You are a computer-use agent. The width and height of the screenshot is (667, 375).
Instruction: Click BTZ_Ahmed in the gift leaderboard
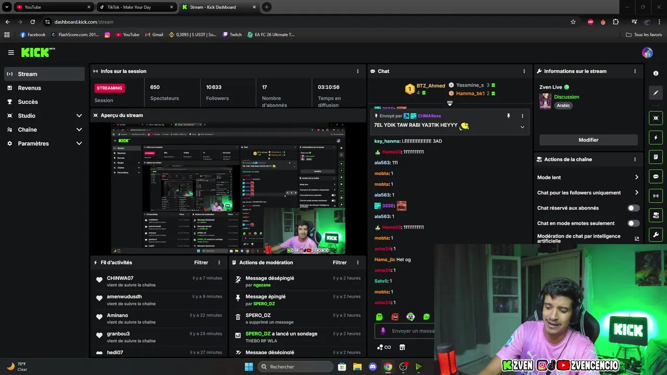(430, 86)
